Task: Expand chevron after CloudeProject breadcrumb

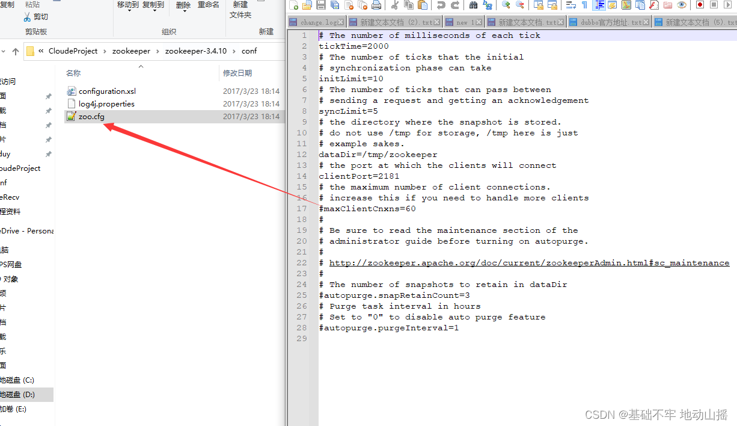Action: (x=105, y=51)
